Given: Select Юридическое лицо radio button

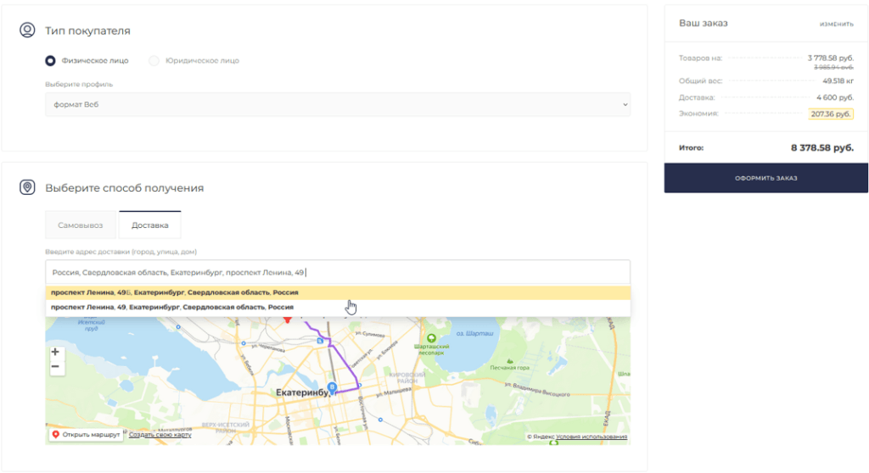Looking at the screenshot, I should (154, 60).
